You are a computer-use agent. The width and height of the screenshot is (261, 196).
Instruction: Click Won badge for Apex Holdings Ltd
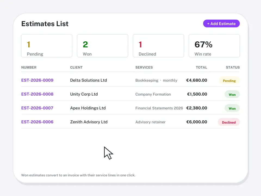(232, 108)
